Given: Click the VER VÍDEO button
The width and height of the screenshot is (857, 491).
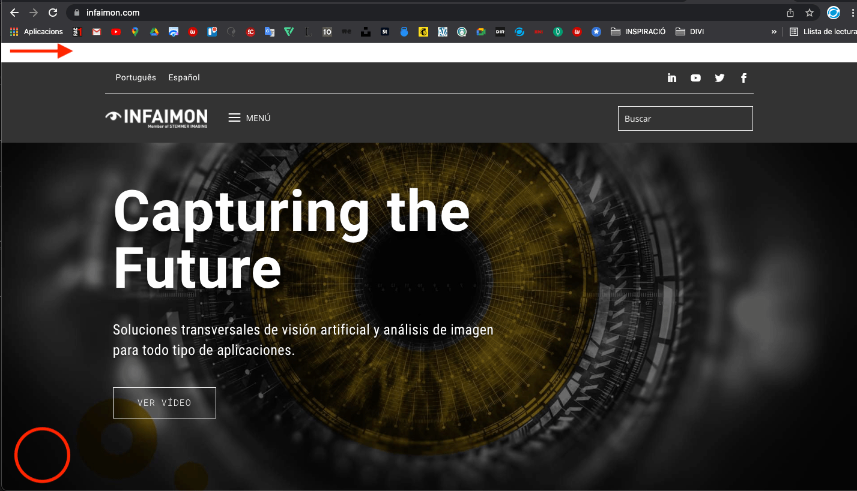Looking at the screenshot, I should point(165,403).
